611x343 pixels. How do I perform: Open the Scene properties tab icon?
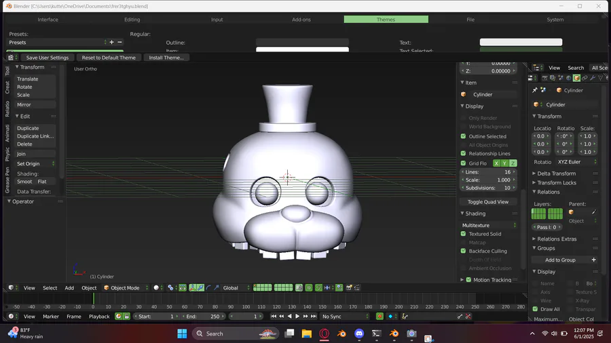pos(561,78)
